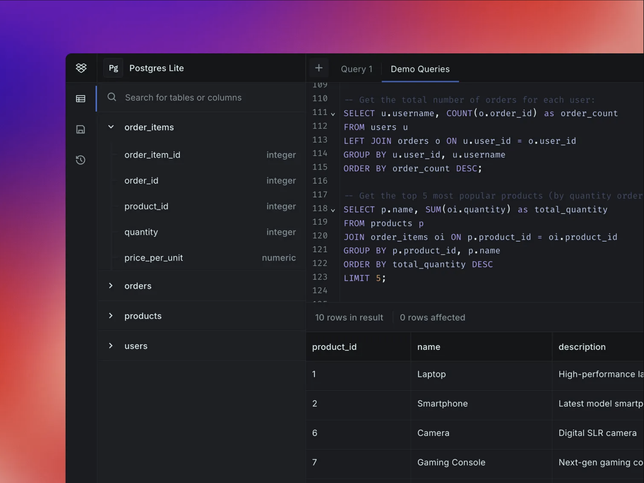Click the search magnifier icon
This screenshot has height=483, width=644.
pos(112,97)
